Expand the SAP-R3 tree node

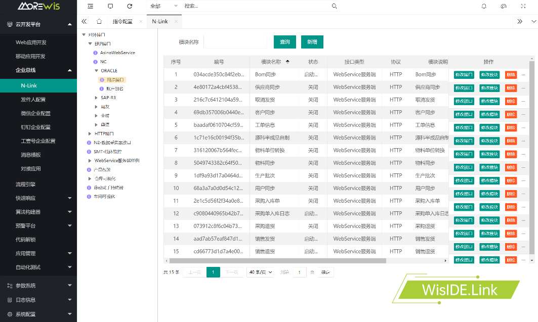pyautogui.click(x=96, y=98)
